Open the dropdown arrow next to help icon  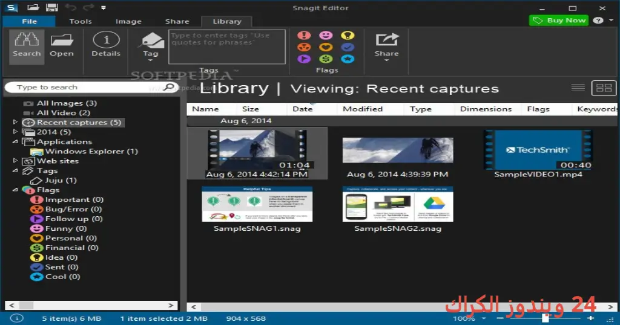pyautogui.click(x=611, y=20)
